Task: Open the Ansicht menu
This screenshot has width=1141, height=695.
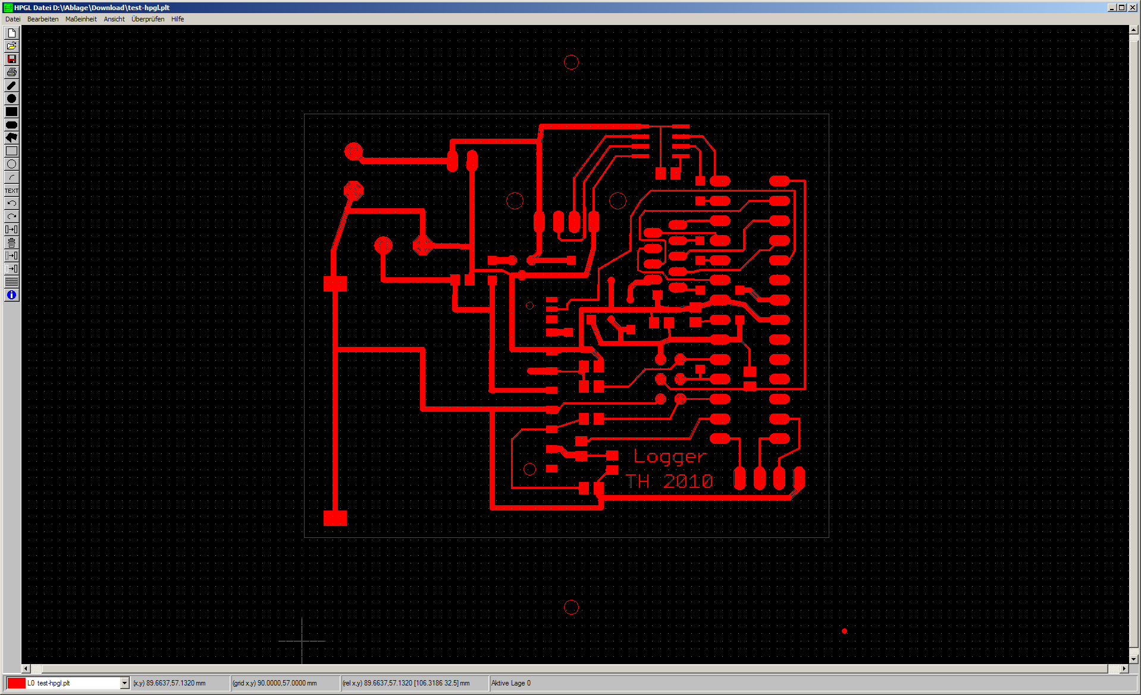Action: [114, 19]
